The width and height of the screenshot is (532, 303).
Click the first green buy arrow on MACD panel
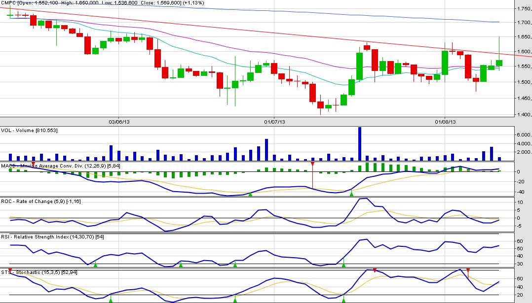point(250,194)
